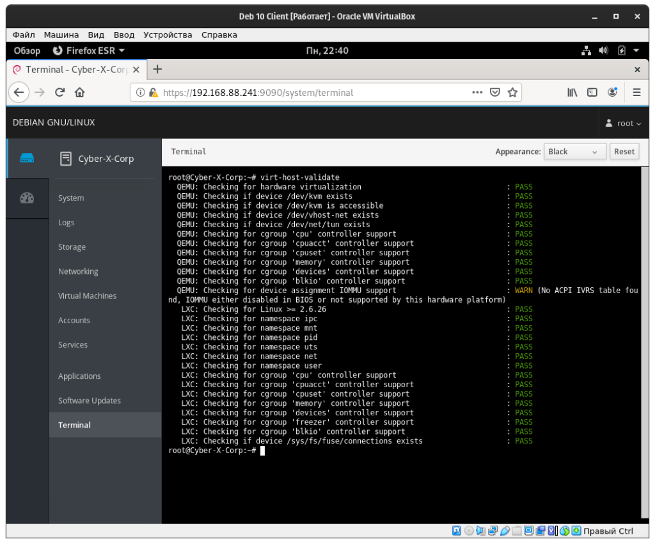Bookmark this page with star icon
655x544 pixels.
pos(512,92)
